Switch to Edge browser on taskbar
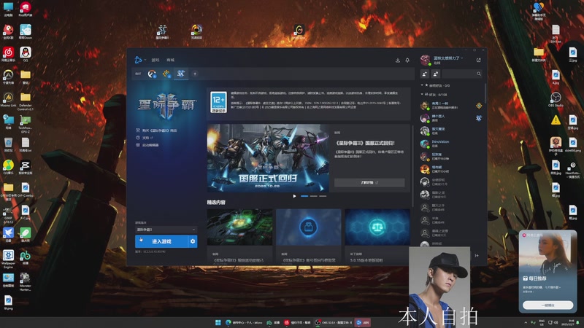Image resolution: width=584 pixels, height=328 pixels. [244, 322]
